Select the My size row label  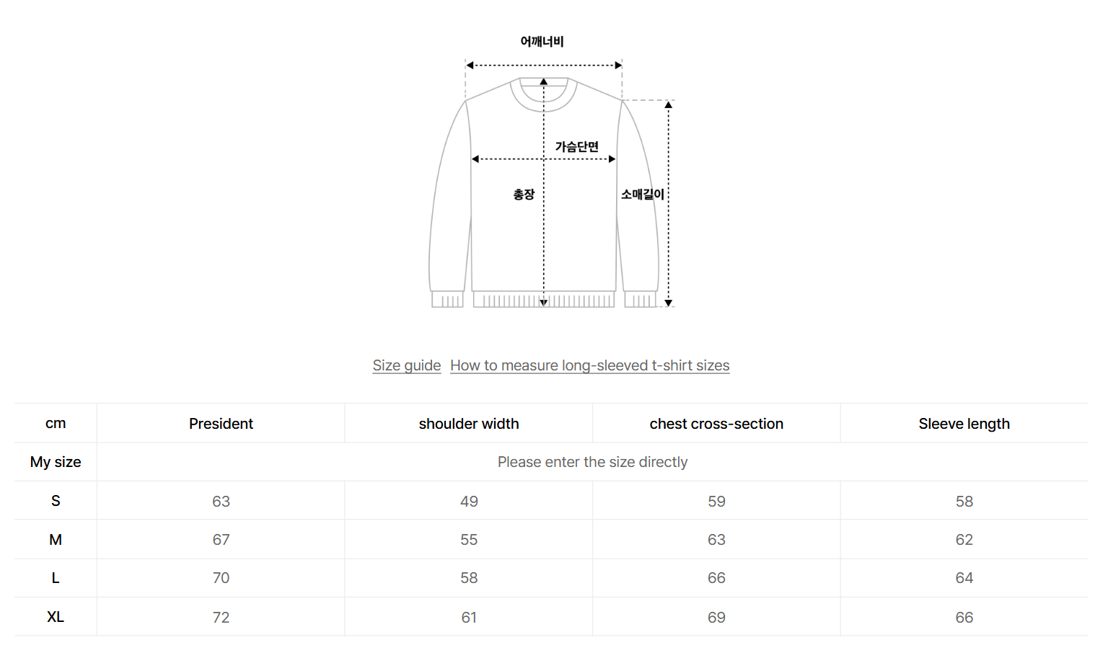click(x=56, y=462)
